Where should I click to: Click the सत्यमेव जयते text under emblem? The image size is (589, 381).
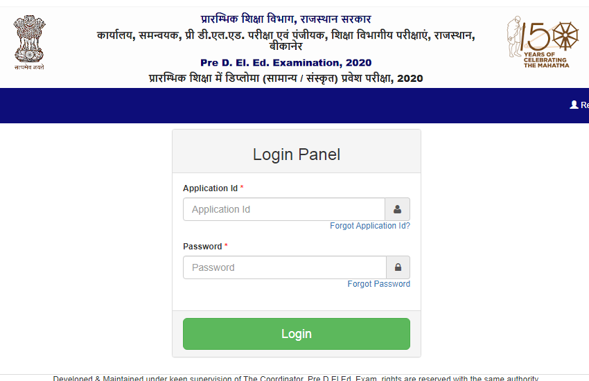(x=29, y=67)
